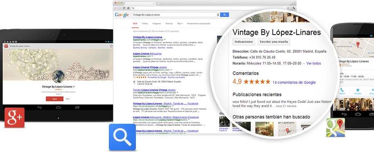This screenshot has width=374, height=152.
Task: Click the browser back arrow
Action: 116,8
